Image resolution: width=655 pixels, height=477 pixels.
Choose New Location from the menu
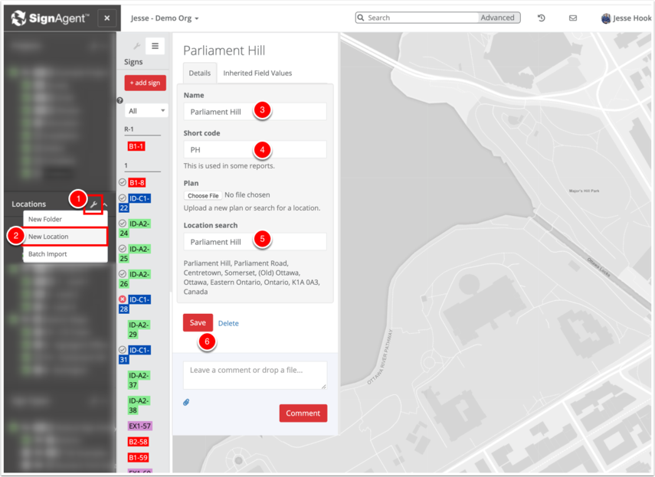point(65,237)
